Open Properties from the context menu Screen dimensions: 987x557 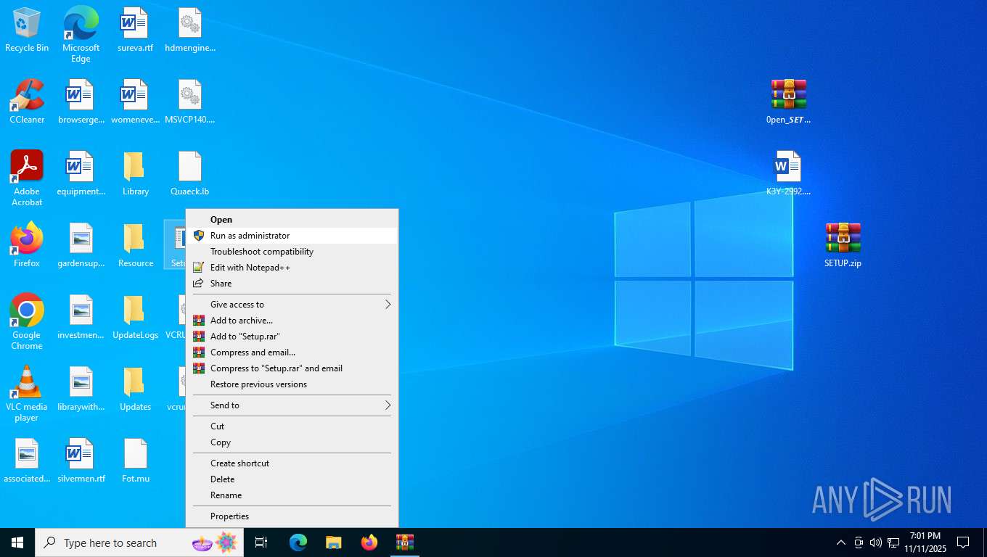coord(292,516)
